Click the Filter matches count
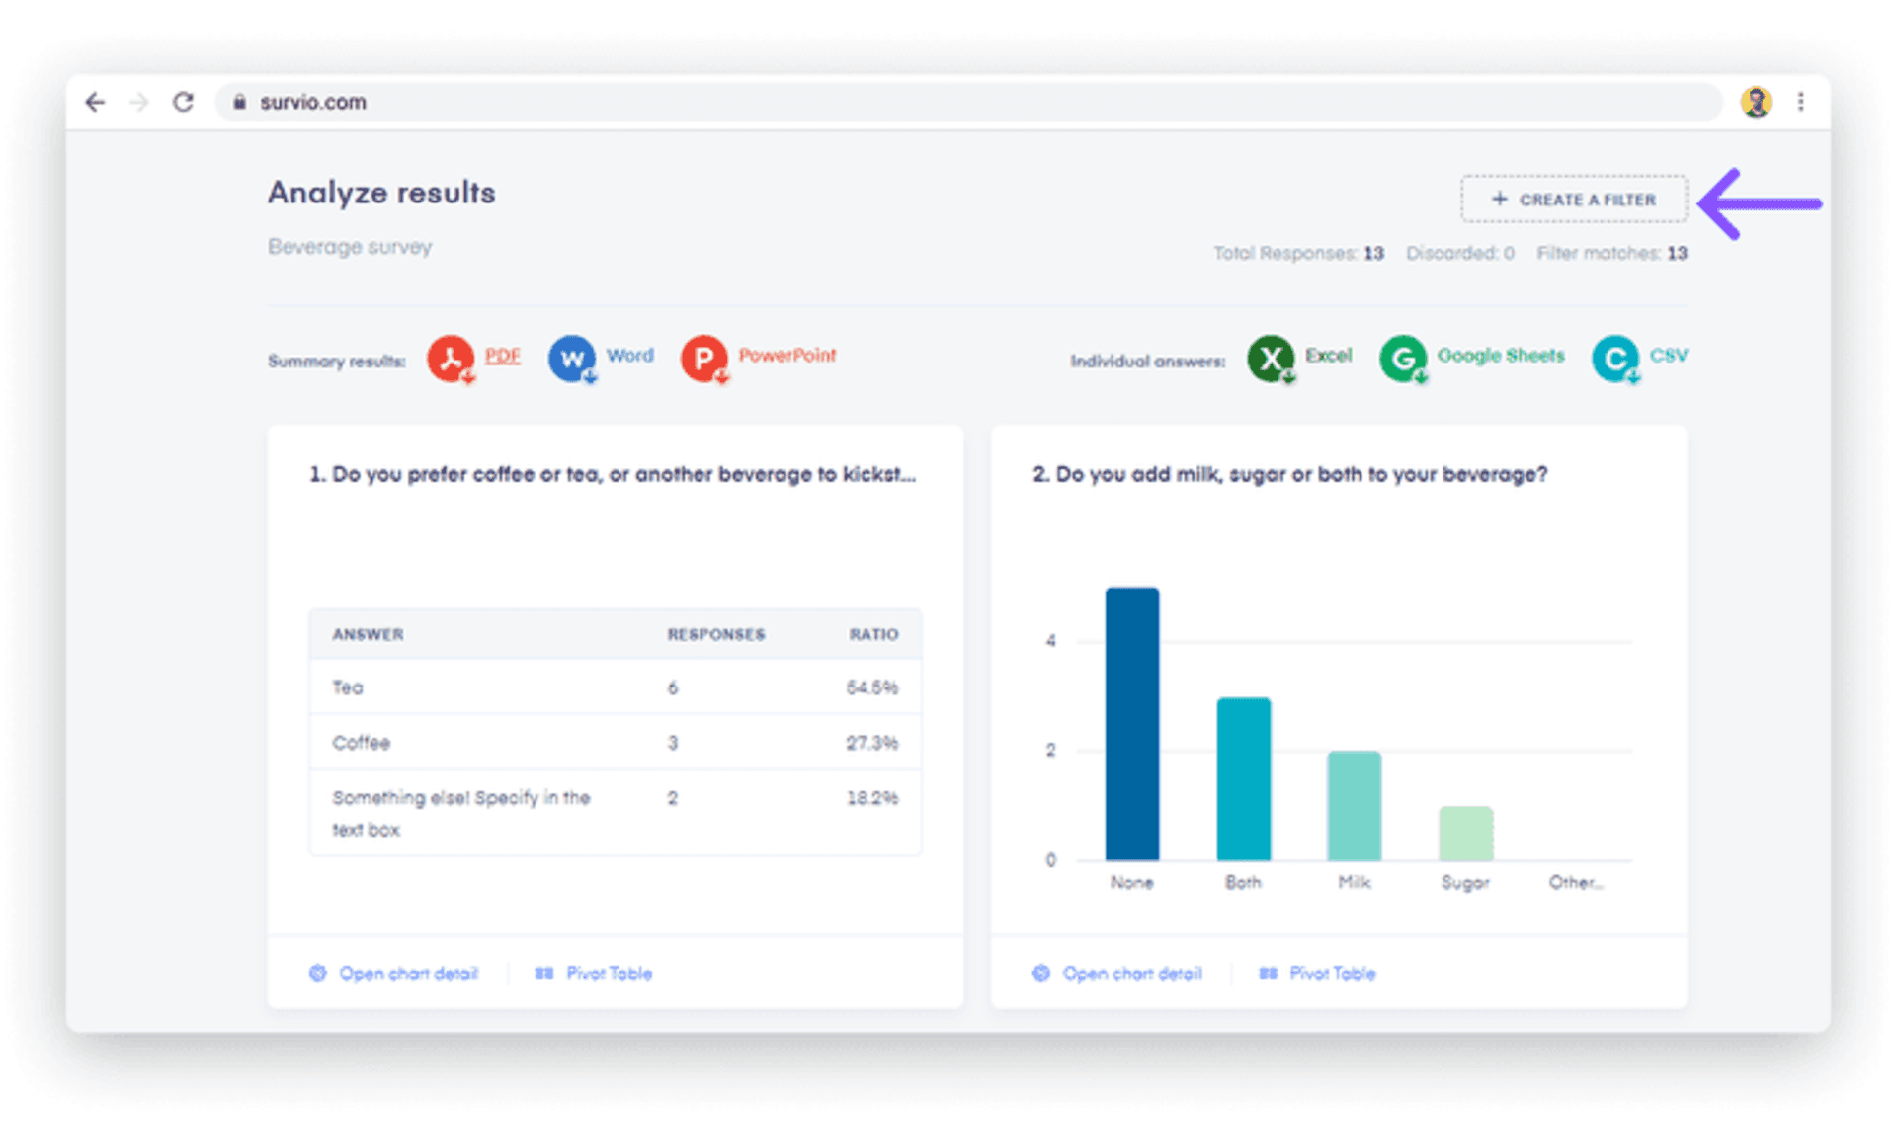 [1611, 253]
